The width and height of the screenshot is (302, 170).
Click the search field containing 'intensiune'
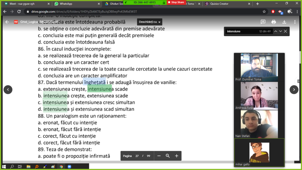(240, 31)
